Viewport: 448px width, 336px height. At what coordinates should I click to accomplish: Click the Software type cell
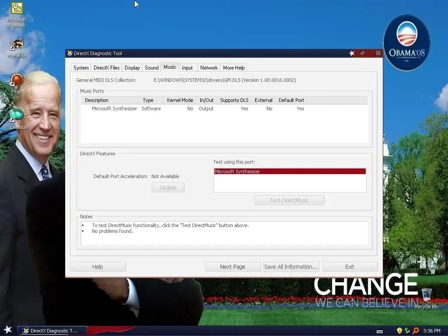coord(151,108)
